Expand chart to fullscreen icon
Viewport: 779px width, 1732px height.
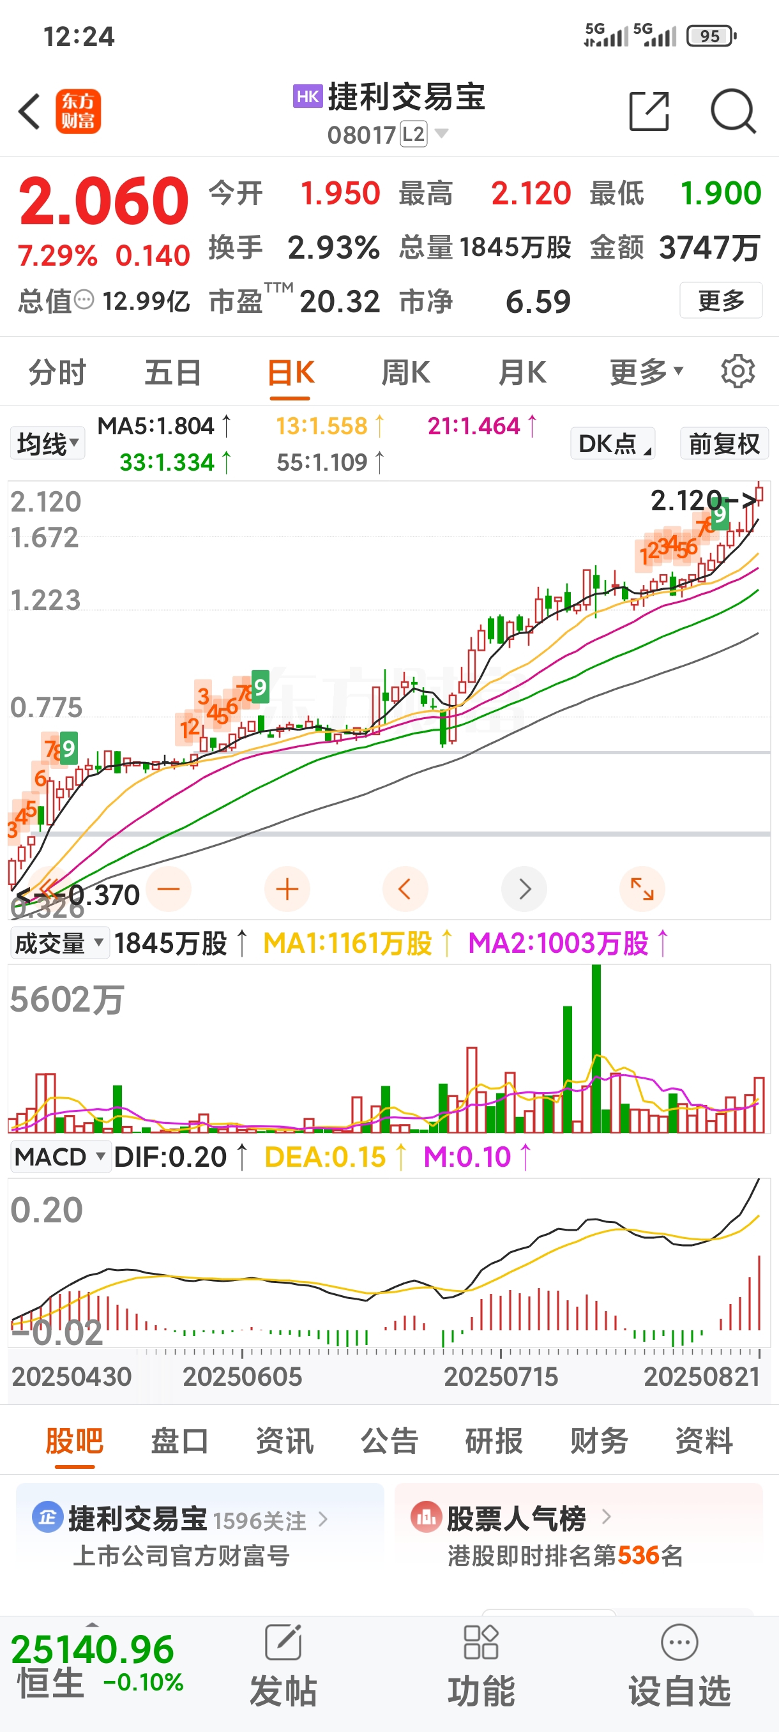[642, 889]
